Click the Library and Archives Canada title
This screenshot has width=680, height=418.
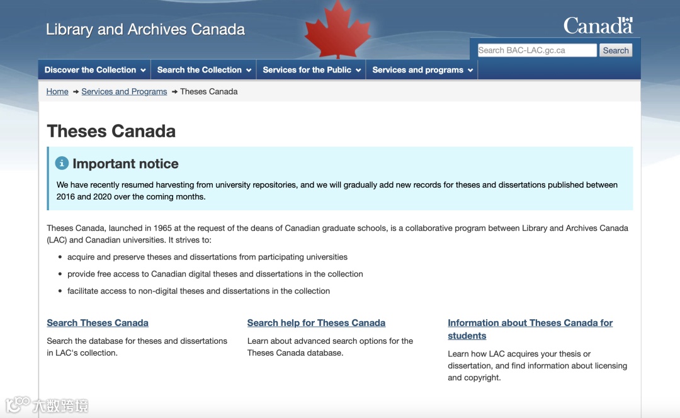(145, 29)
